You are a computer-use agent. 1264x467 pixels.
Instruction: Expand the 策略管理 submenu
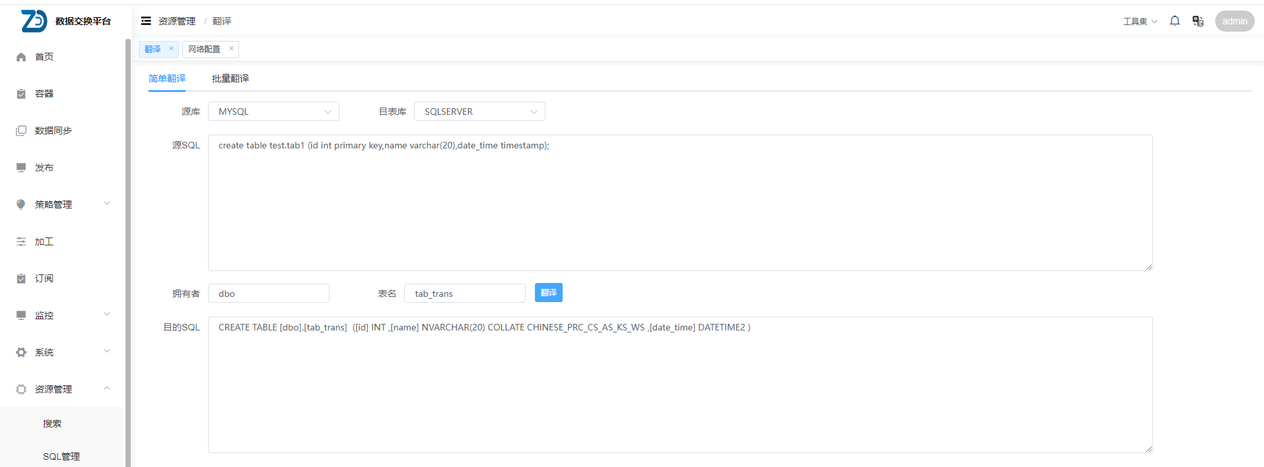tap(63, 204)
